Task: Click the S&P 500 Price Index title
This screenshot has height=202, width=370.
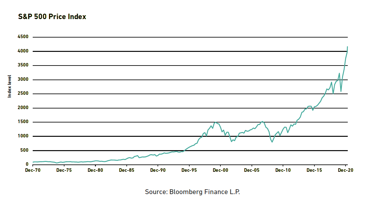Action: pos(52,17)
